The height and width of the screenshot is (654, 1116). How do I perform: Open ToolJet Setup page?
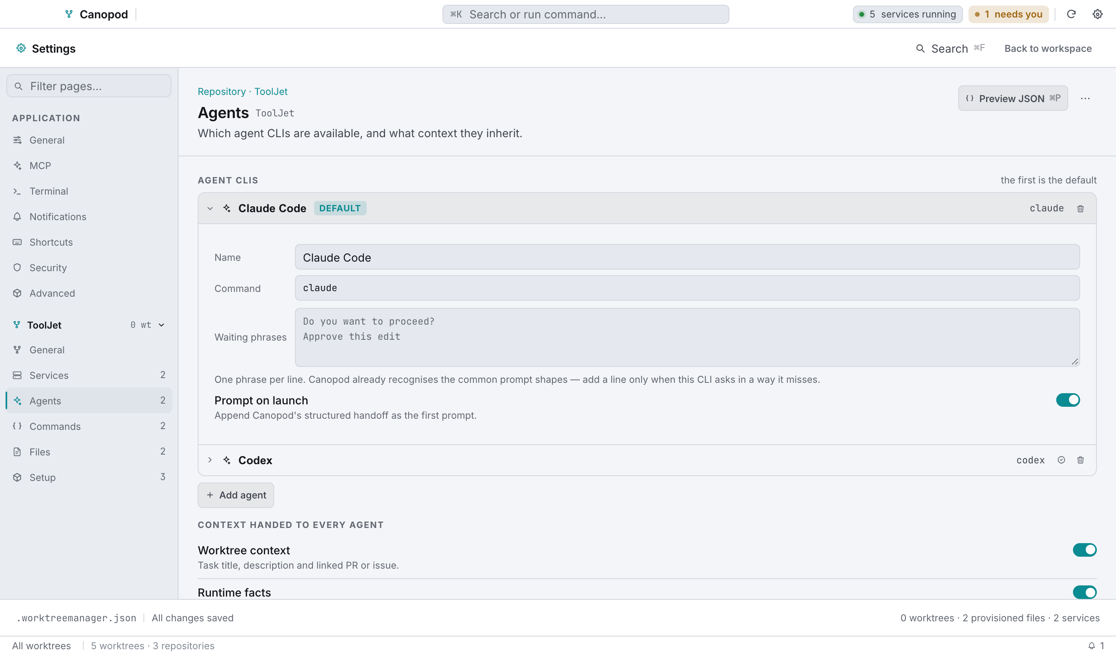(88, 477)
